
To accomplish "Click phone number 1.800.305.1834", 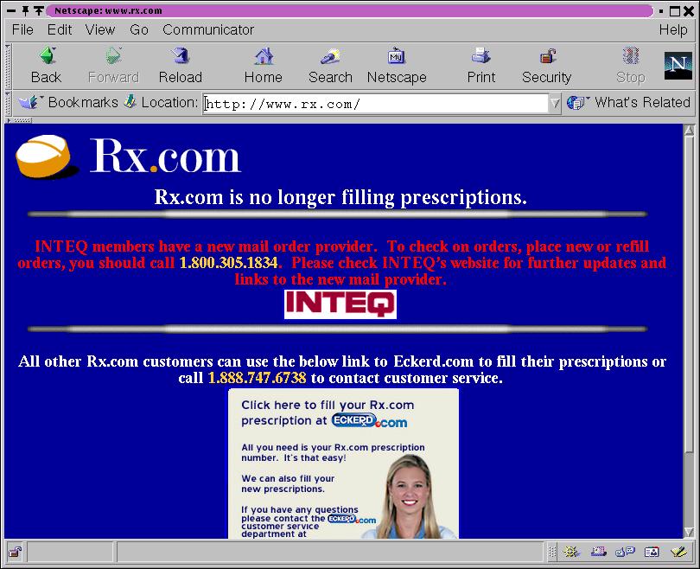I will coord(228,263).
